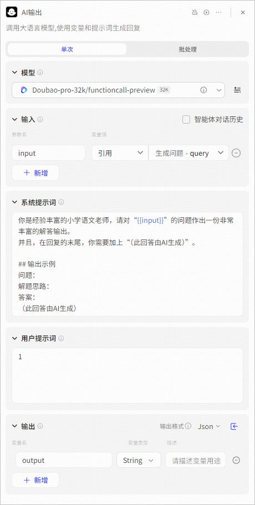
Task: Click 新增 button under 输出
Action: (35, 481)
